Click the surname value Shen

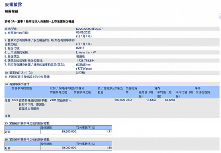tap(87, 65)
